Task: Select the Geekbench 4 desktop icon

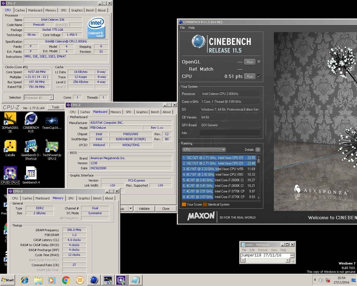Action: tap(31, 175)
